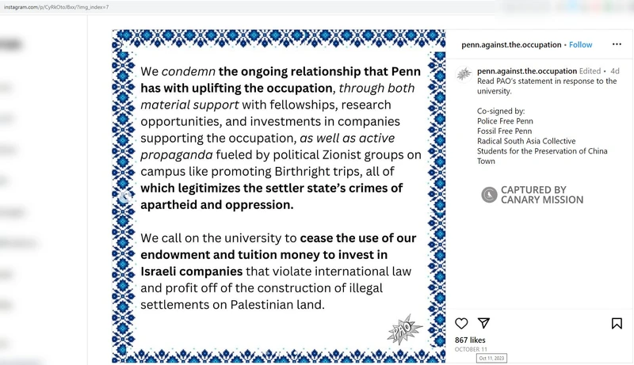The height and width of the screenshot is (365, 634).
Task: Click the Canary Mission clock icon
Action: click(489, 195)
